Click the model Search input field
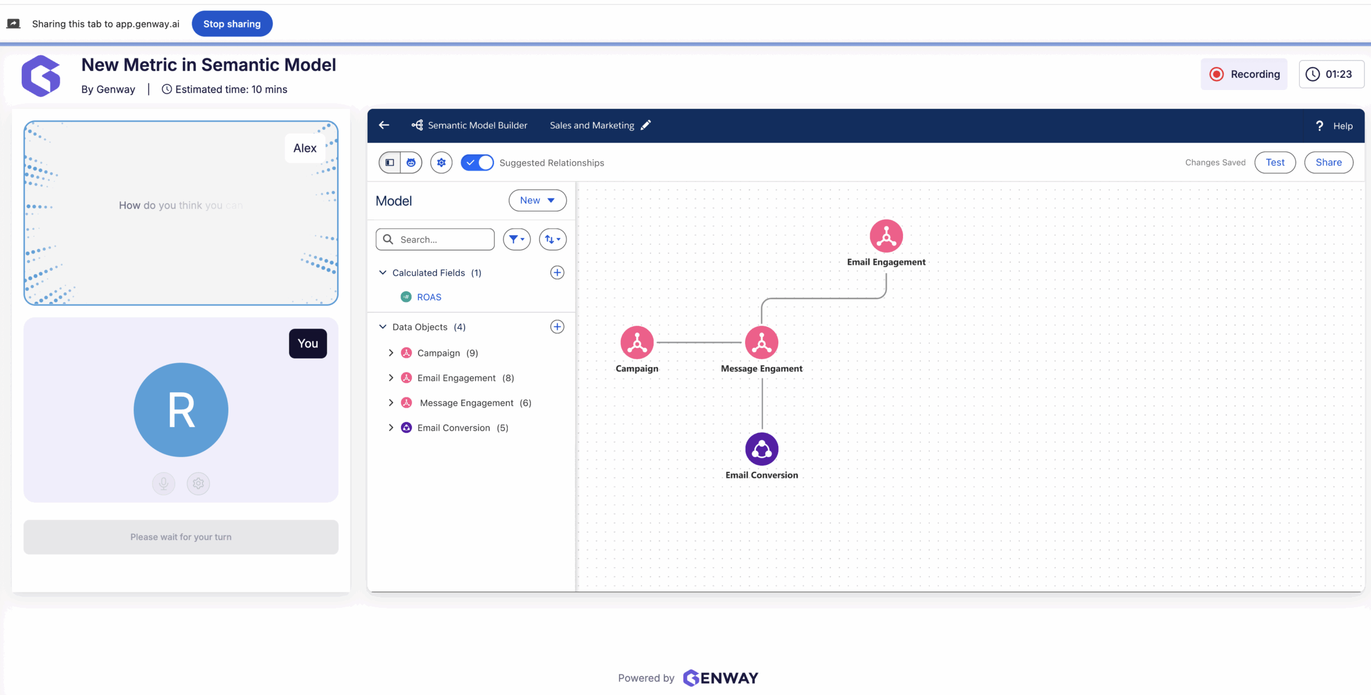Viewport: 1371px width, 695px height. tap(435, 239)
